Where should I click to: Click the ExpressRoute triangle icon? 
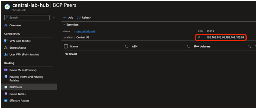[x=6, y=48]
